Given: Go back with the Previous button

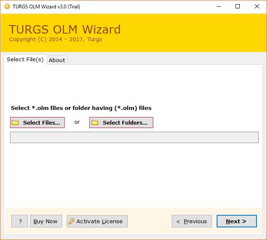Looking at the screenshot, I should (192, 221).
